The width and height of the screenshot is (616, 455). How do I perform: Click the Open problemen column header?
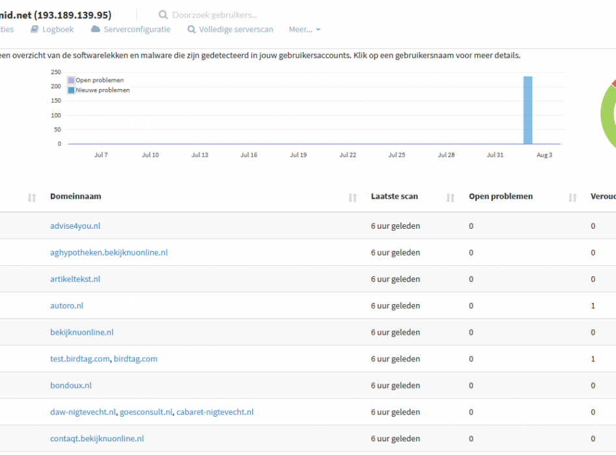coord(501,196)
